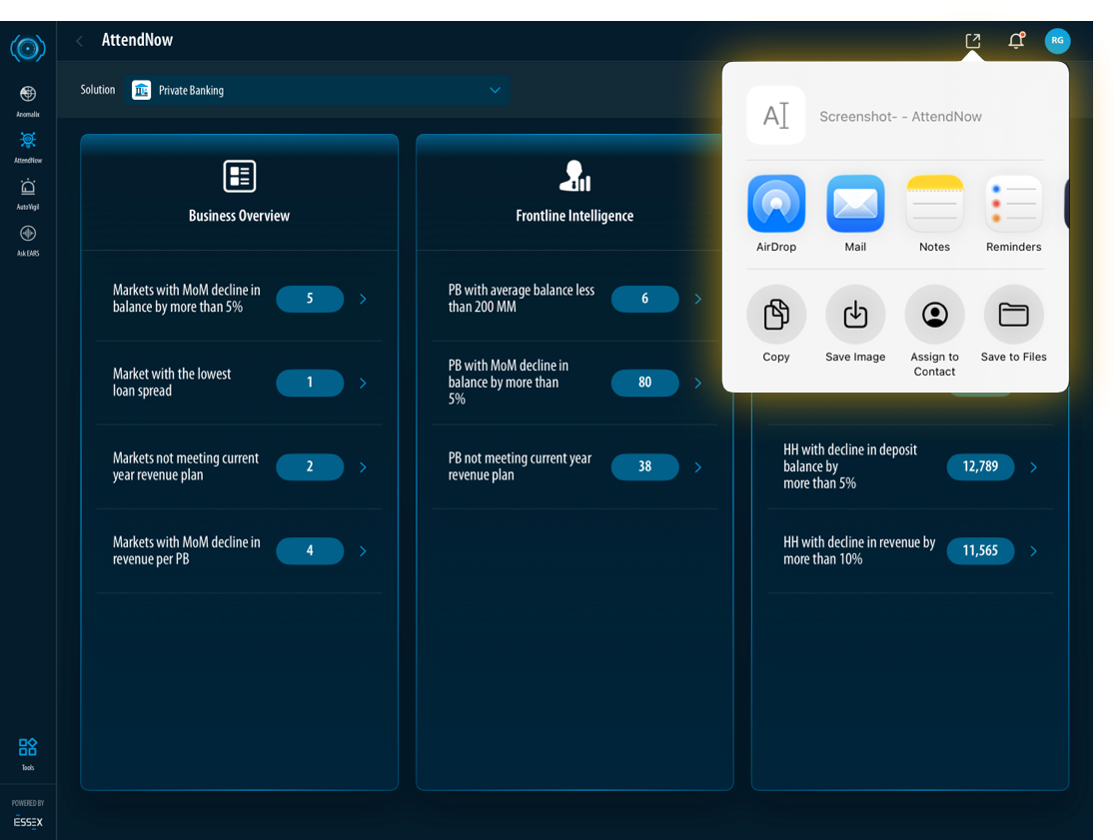Select the AutoVigil sidebar icon
Image resolution: width=1120 pixels, height=840 pixels.
tap(28, 189)
